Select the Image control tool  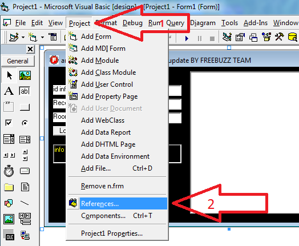[9, 219]
